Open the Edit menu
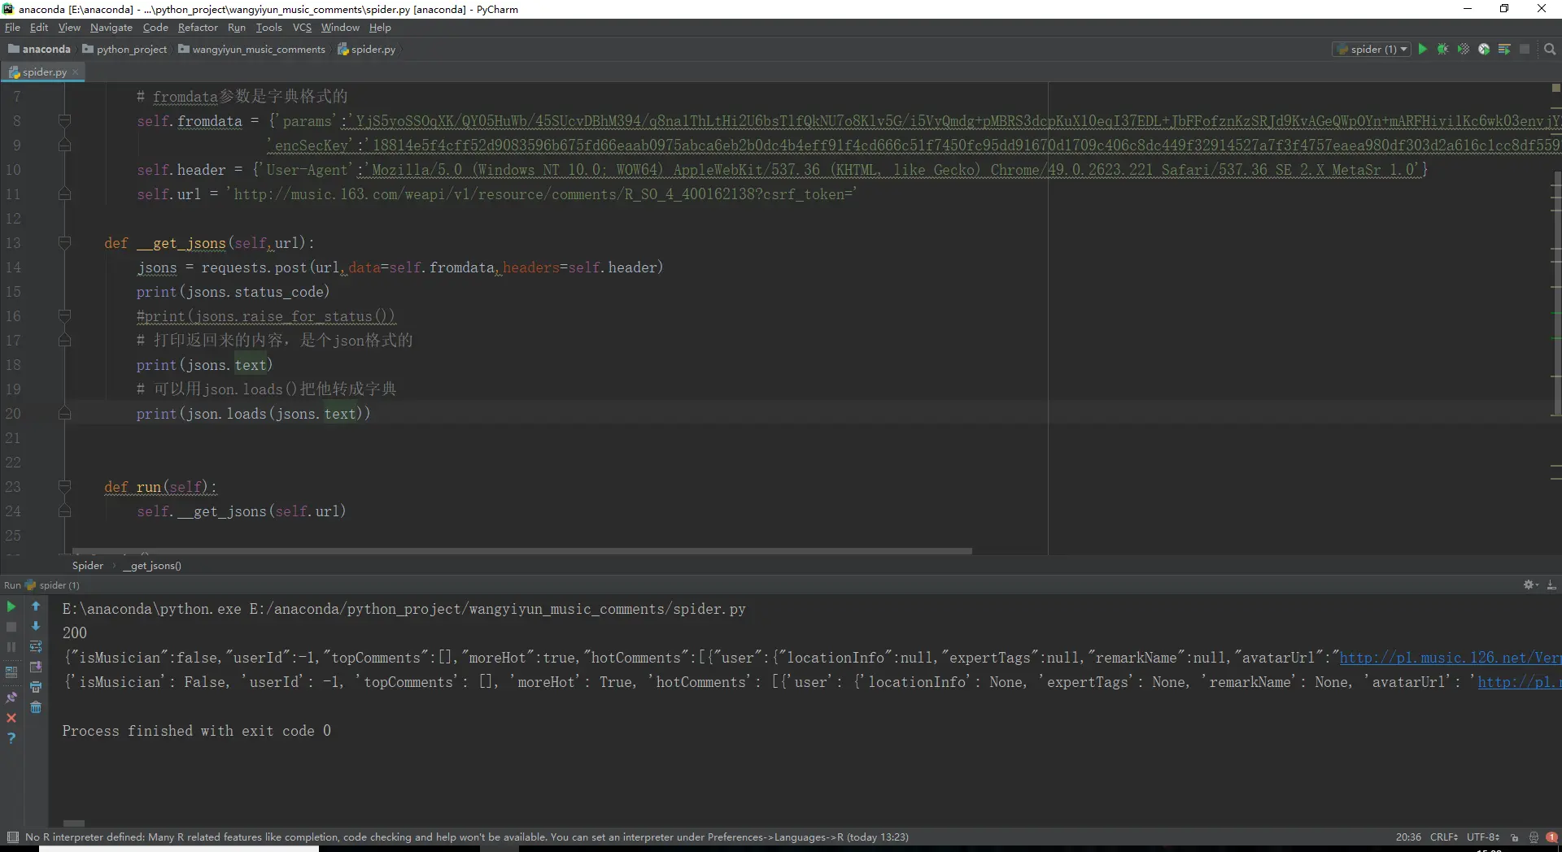Screen dimensions: 1562x852 click(x=39, y=27)
